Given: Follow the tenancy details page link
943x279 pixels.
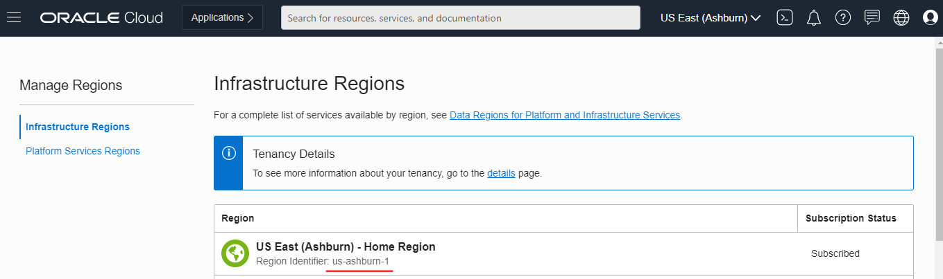Looking at the screenshot, I should click(501, 173).
